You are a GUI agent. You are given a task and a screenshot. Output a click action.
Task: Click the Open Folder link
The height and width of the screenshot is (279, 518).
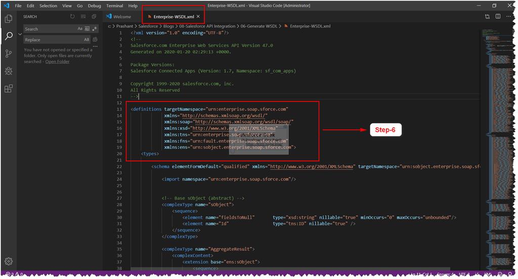57,62
